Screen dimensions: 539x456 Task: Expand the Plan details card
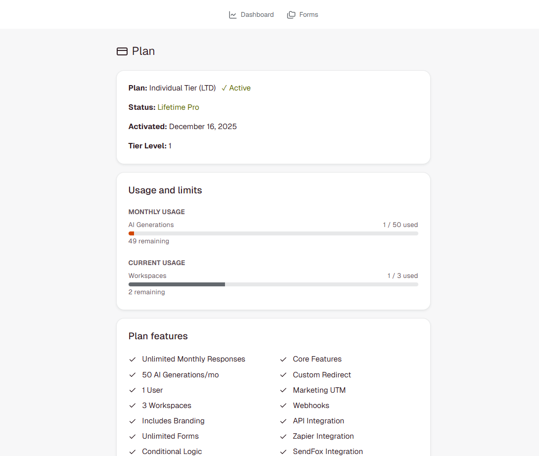pyautogui.click(x=273, y=117)
